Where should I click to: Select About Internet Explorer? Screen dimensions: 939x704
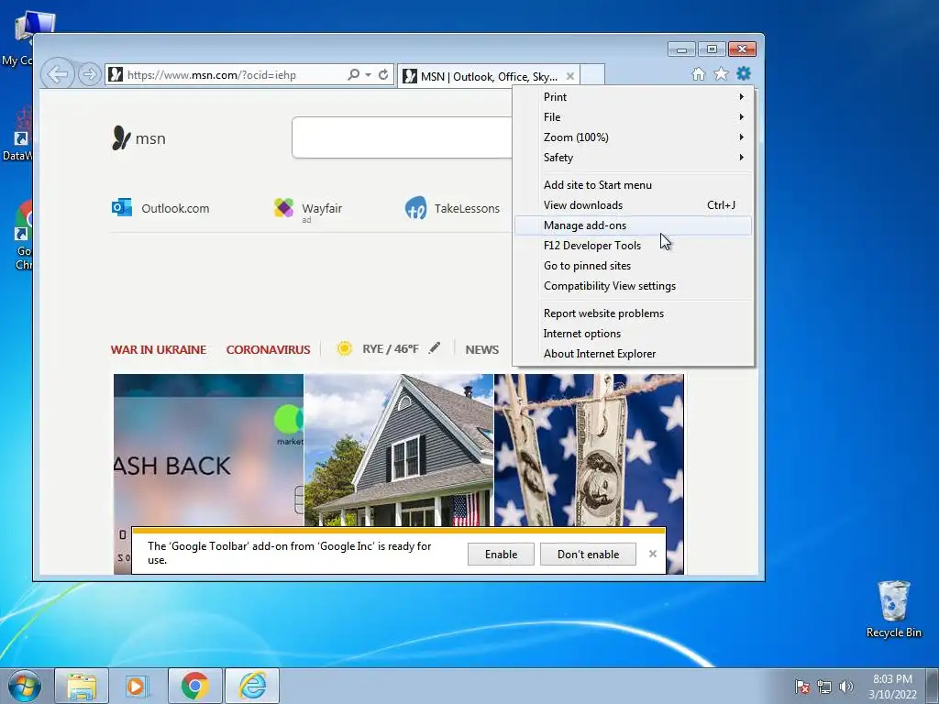[x=633, y=354]
